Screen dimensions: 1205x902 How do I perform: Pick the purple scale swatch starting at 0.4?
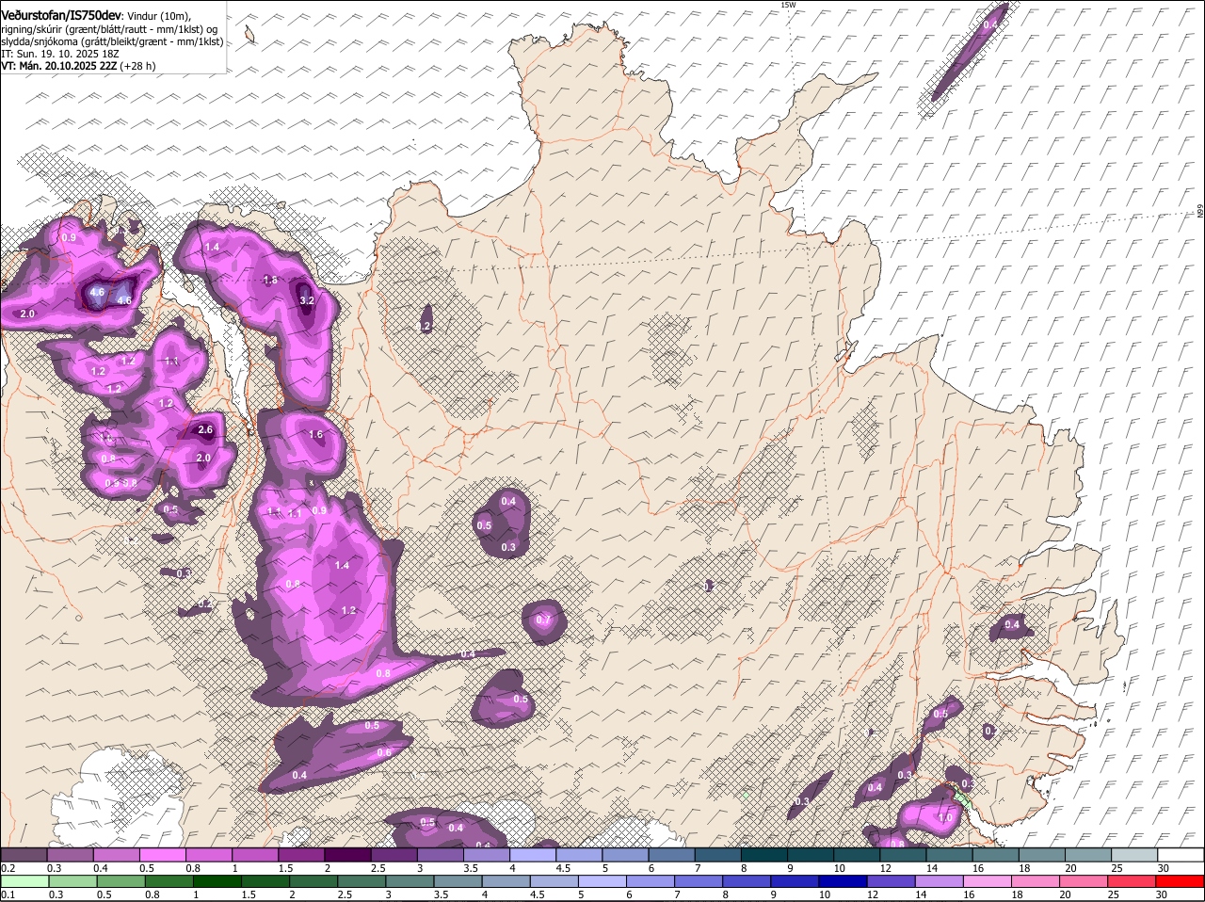click(x=116, y=855)
